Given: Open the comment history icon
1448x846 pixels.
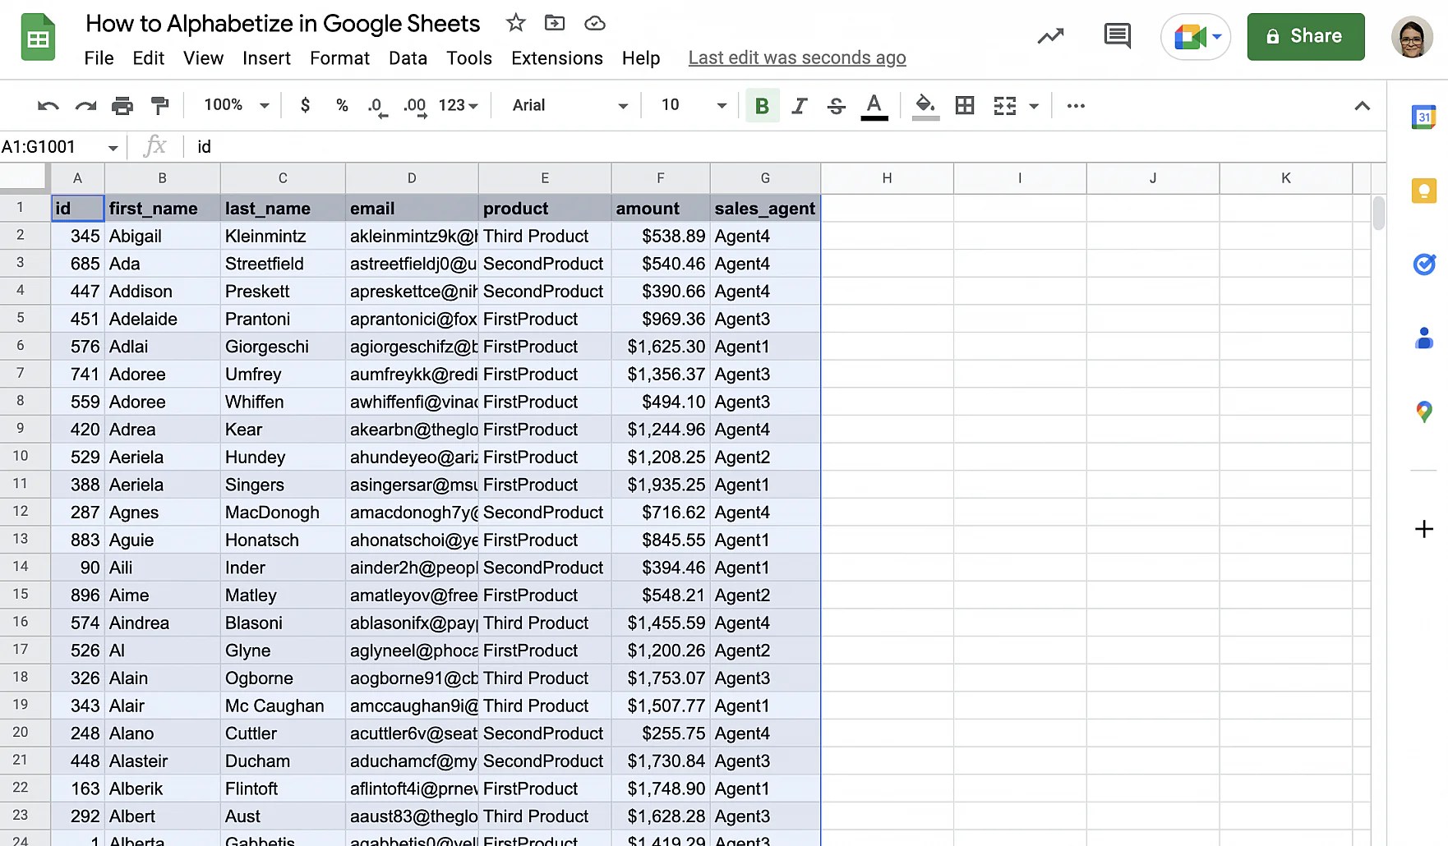Looking at the screenshot, I should 1117,36.
